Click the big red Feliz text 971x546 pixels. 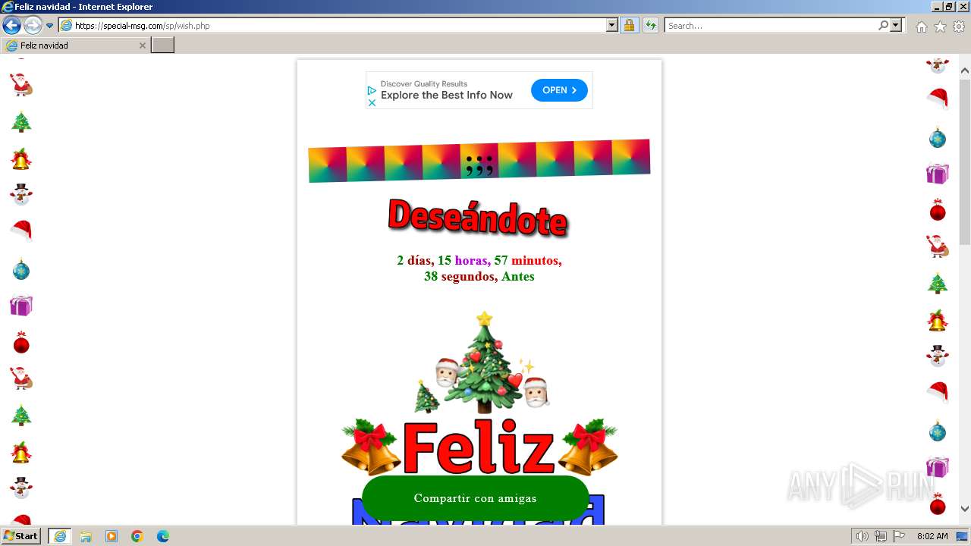coord(479,448)
